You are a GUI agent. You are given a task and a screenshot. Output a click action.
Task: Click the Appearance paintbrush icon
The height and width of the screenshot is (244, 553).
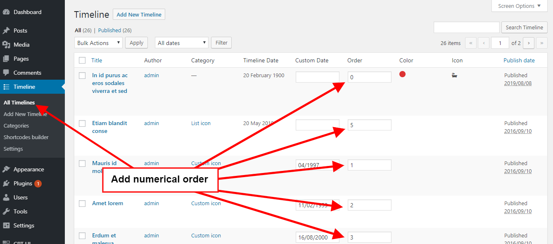6,169
